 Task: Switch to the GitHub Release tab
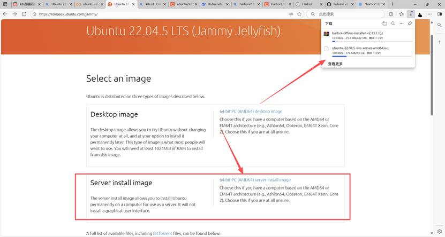pos(340,4)
